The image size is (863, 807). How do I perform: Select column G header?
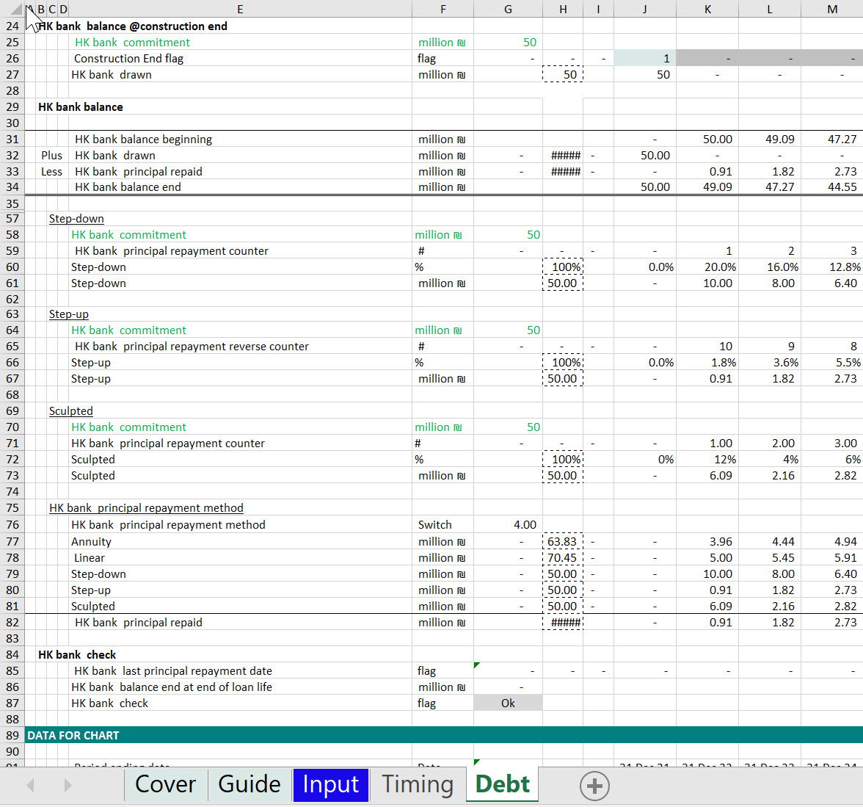click(x=508, y=9)
